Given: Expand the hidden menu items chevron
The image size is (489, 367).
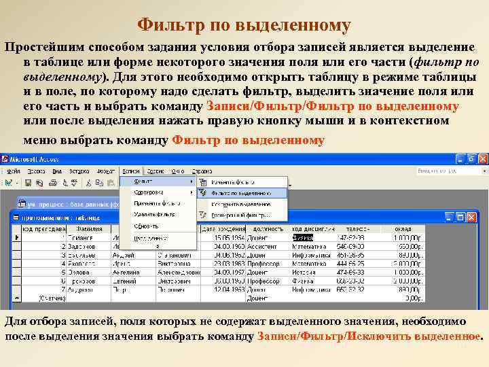Looking at the screenshot, I should pyautogui.click(x=158, y=246).
